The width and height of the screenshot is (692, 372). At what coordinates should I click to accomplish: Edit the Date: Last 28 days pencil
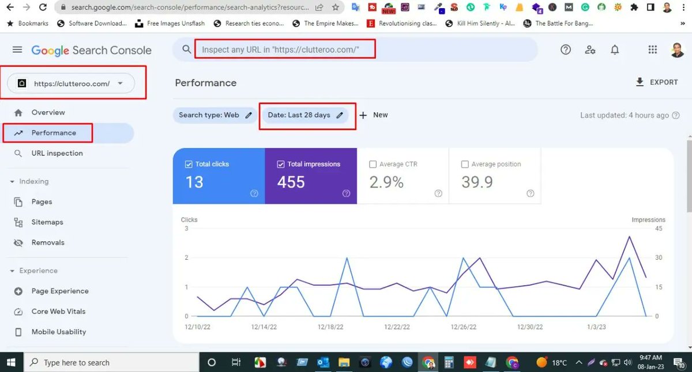(340, 115)
